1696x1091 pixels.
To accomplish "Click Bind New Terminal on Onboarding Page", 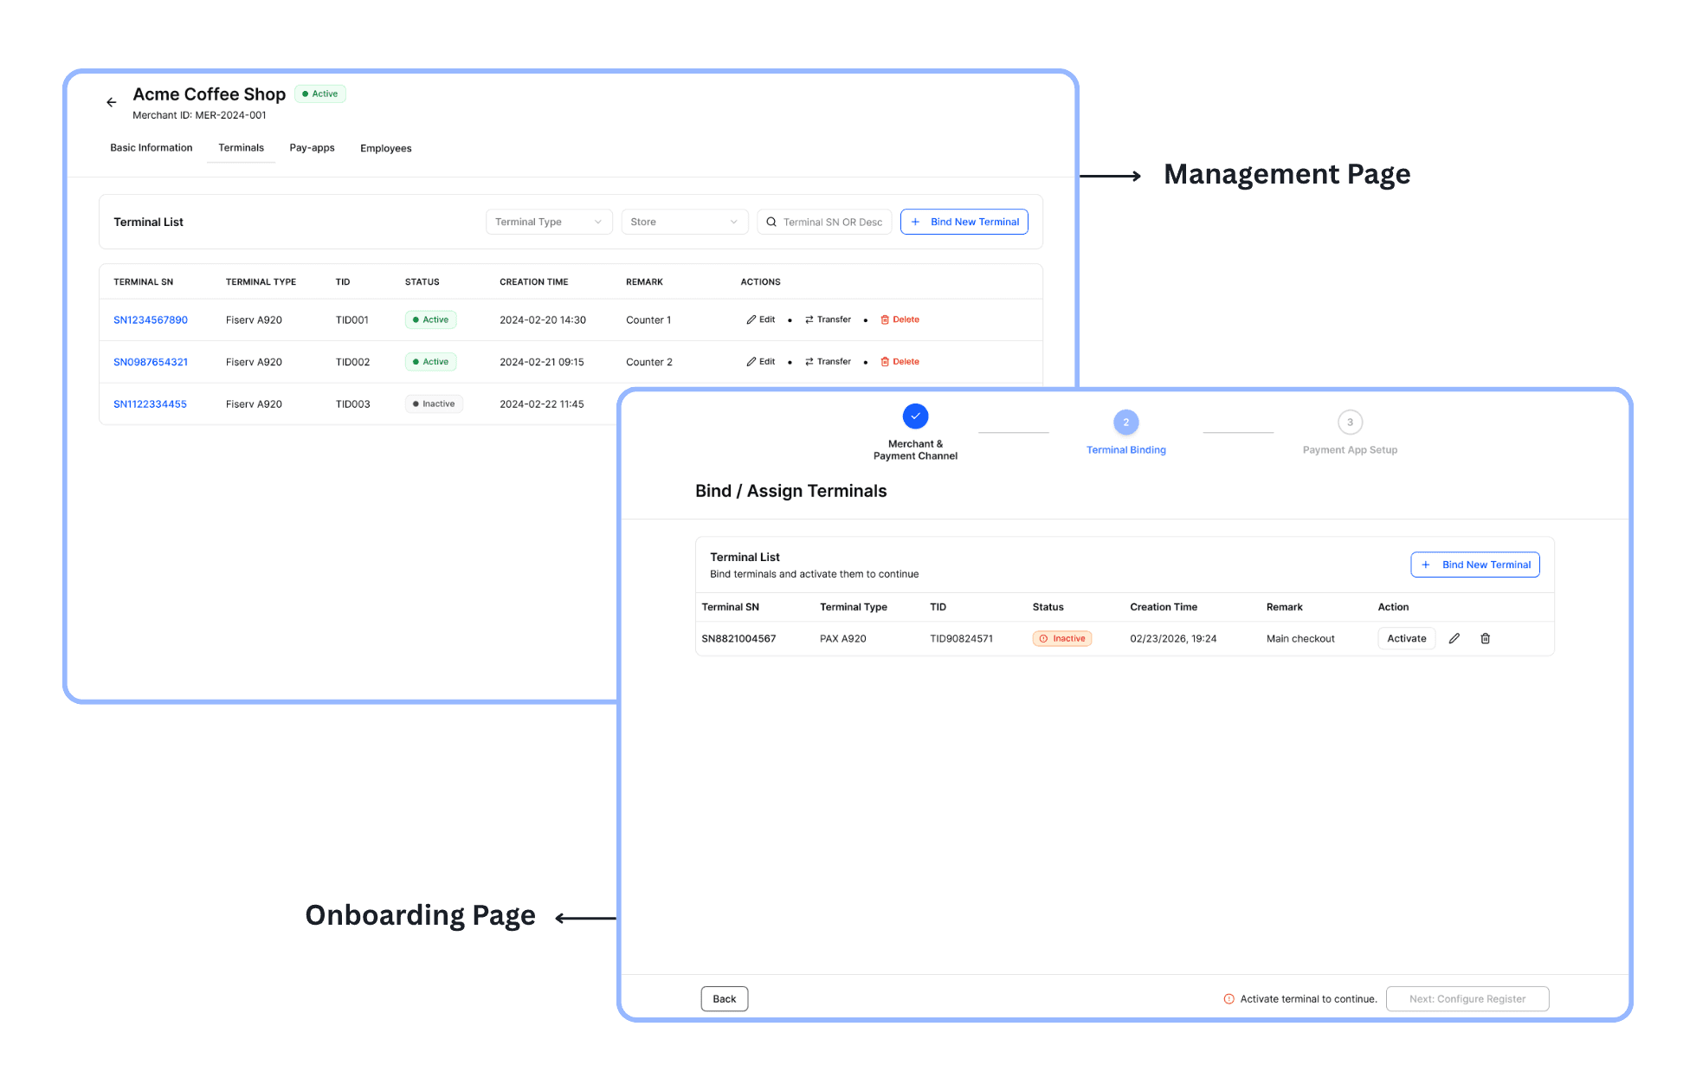I will [1475, 565].
